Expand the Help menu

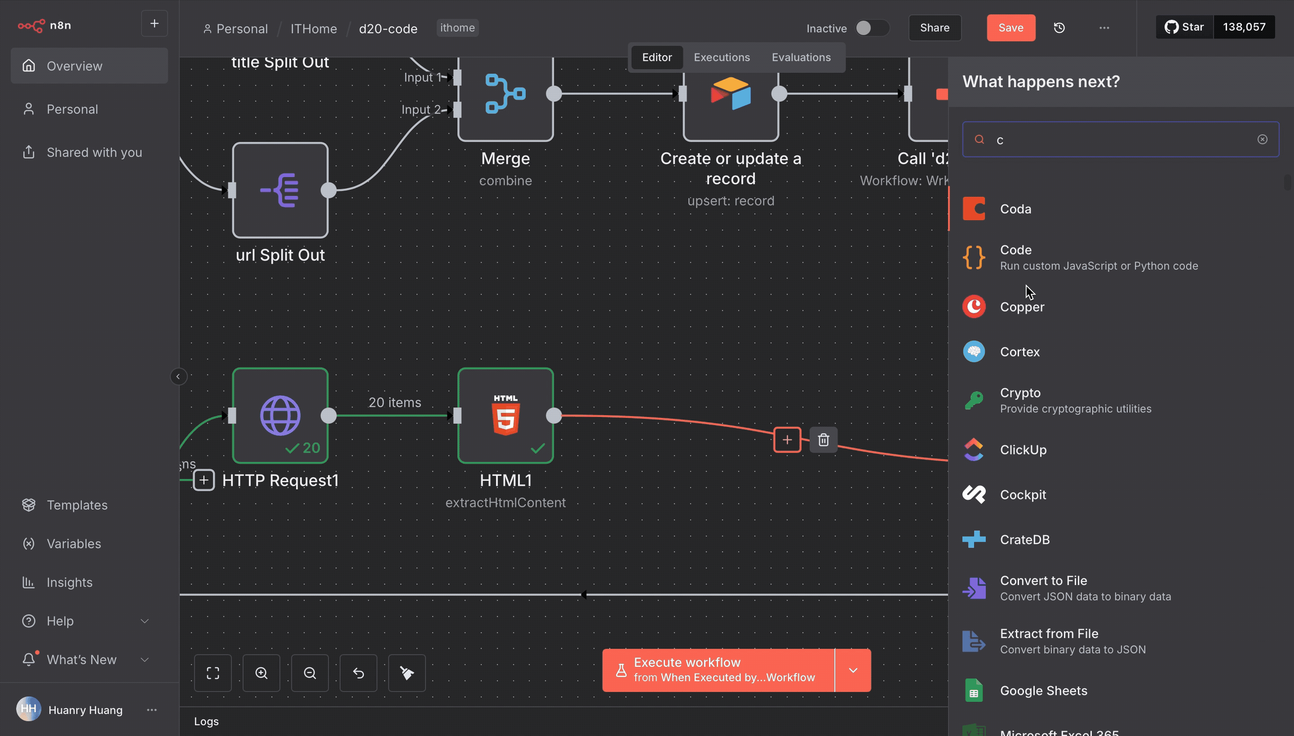tap(89, 621)
